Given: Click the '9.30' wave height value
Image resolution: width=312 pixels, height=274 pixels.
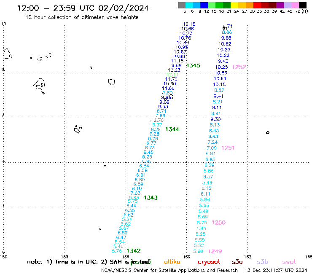Looking at the screenshot, I should point(216,119).
